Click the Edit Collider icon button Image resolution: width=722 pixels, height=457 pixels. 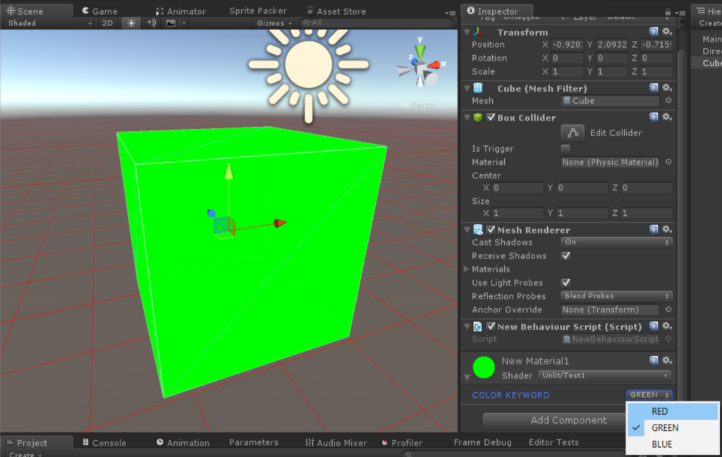[573, 133]
